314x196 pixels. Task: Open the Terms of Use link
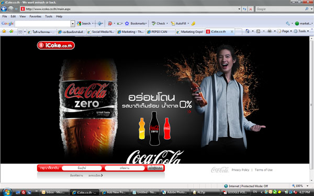click(x=264, y=170)
